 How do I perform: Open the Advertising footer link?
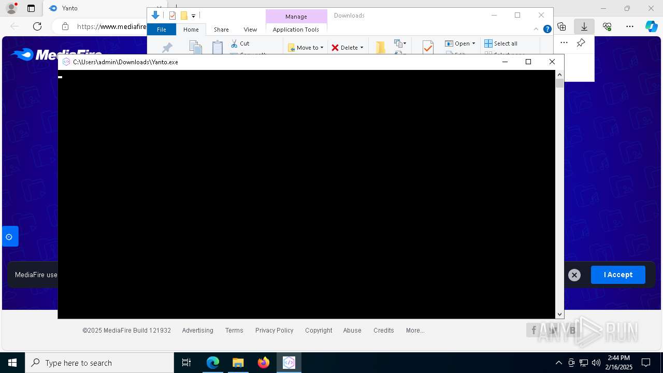(x=197, y=331)
